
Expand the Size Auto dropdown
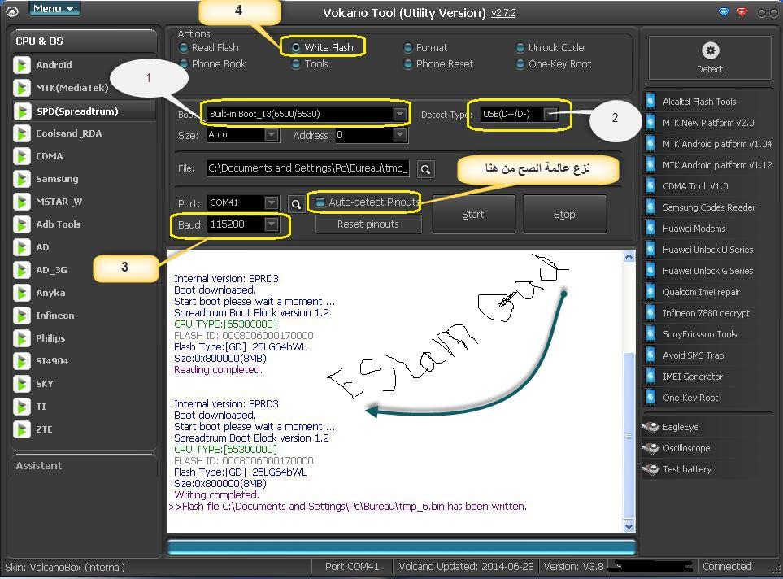point(271,134)
